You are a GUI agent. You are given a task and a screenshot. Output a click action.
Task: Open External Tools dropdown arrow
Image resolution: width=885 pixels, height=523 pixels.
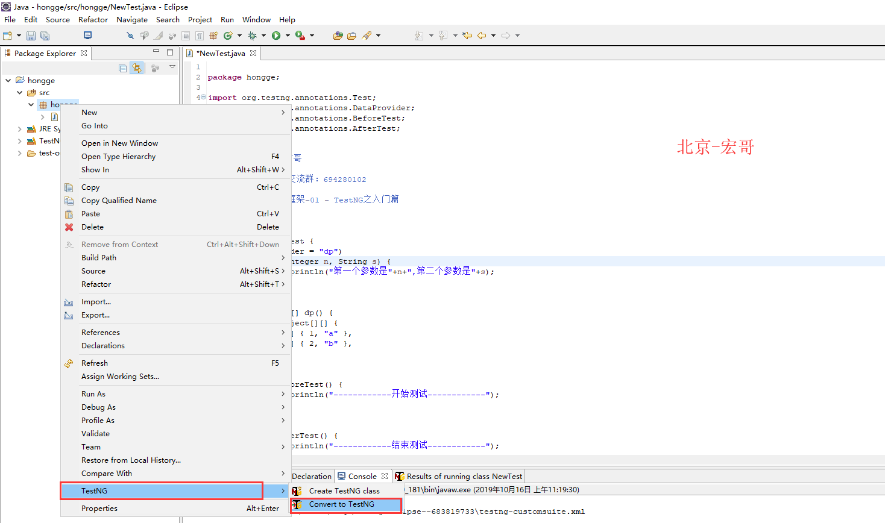point(312,36)
